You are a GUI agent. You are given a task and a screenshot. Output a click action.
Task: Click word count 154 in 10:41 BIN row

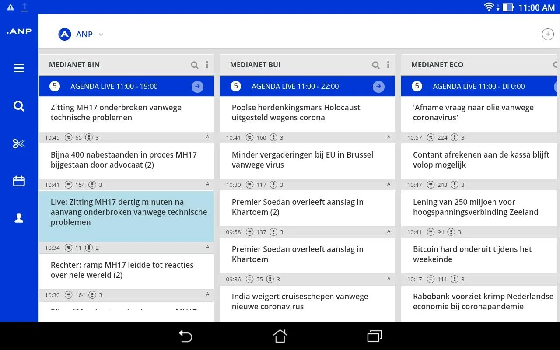pos(80,185)
